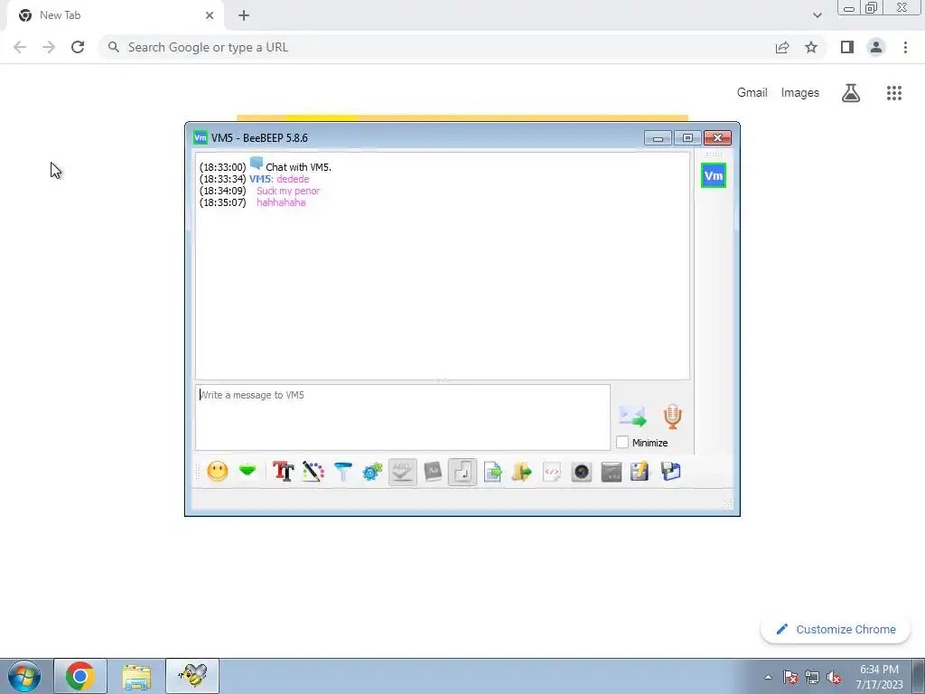Toggle the return-key arrow button
925x694 pixels.
click(462, 472)
